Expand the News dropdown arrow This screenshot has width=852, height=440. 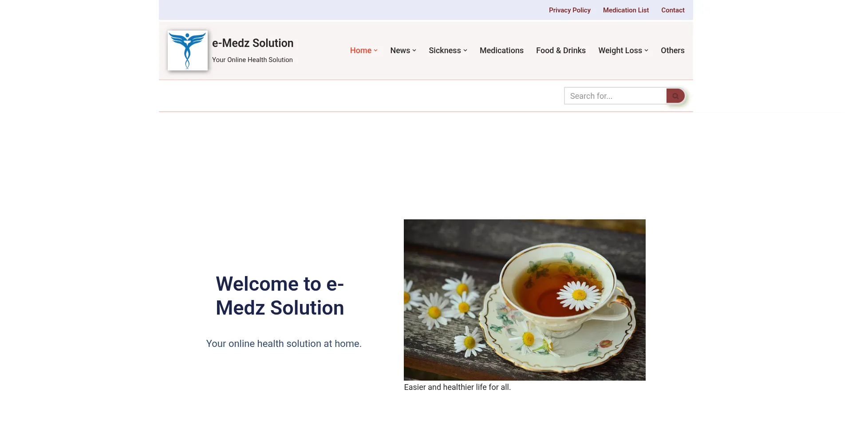click(x=414, y=51)
